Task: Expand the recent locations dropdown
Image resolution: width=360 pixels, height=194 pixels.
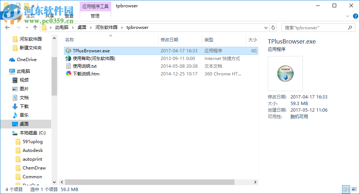Action: point(27,27)
